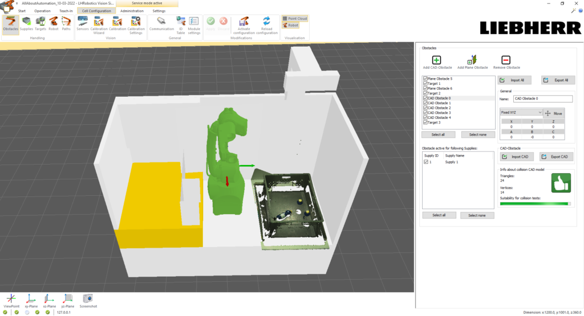Open the Administration tab
This screenshot has height=316, width=584.
pyautogui.click(x=132, y=11)
